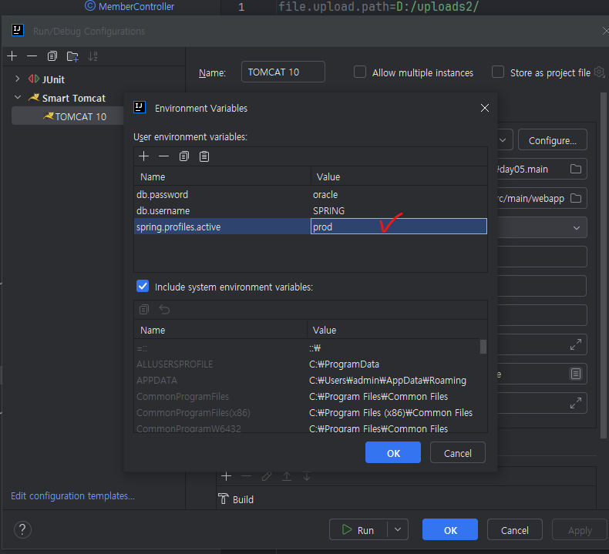Copy configuration icon in sidebar toolbar
This screenshot has height=554, width=609.
pos(52,56)
